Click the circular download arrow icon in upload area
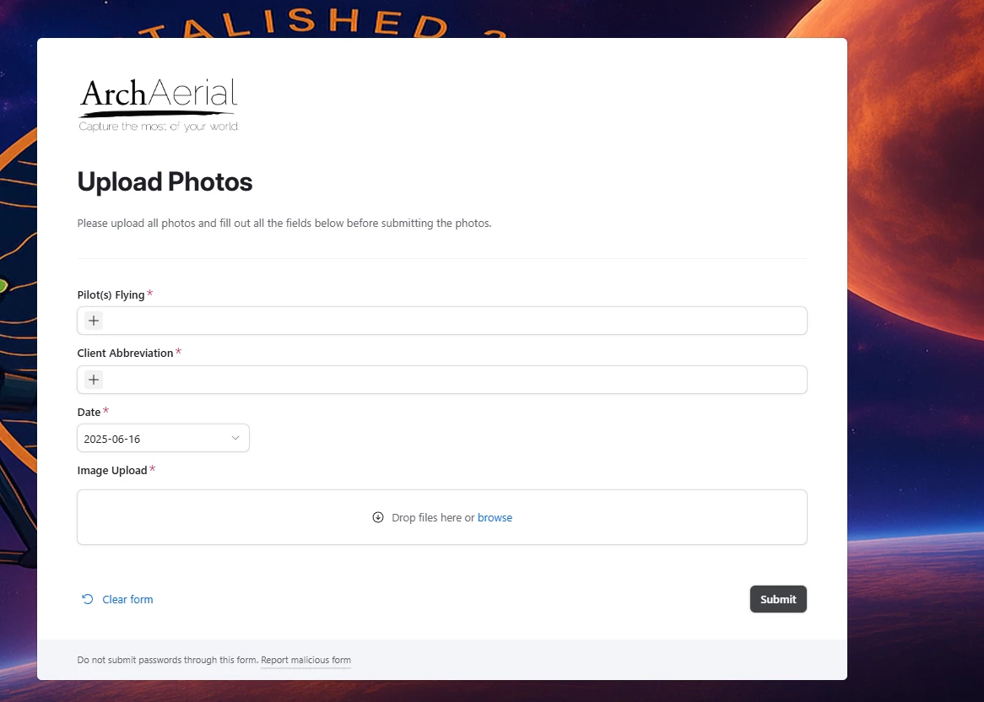Viewport: 984px width, 702px height. (378, 517)
